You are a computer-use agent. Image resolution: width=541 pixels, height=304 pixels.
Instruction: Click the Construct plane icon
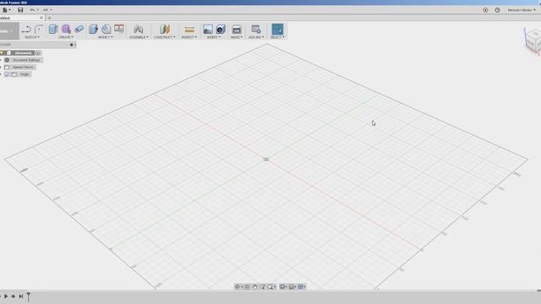[165, 30]
